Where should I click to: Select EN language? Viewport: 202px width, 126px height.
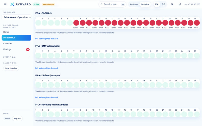click(x=157, y=4)
